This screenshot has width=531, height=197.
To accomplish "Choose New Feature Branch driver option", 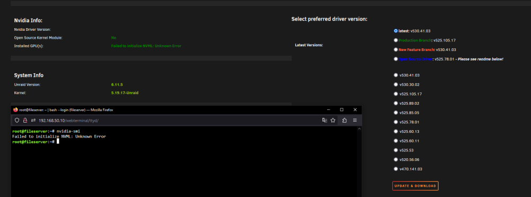I will point(396,49).
